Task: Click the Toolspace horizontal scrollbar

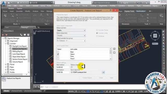Action: pos(15,74)
